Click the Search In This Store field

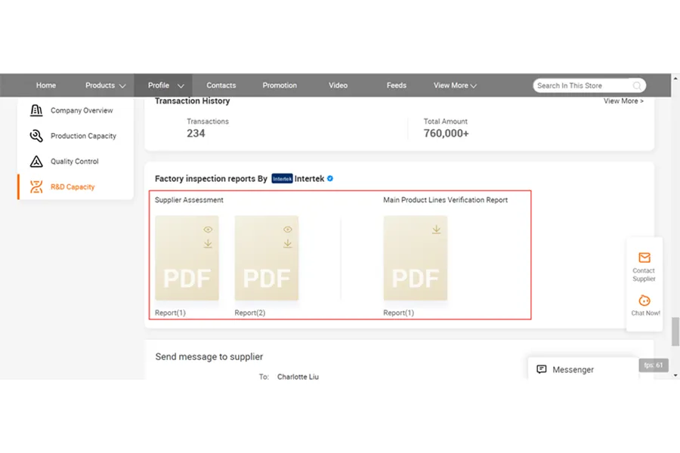coord(582,86)
